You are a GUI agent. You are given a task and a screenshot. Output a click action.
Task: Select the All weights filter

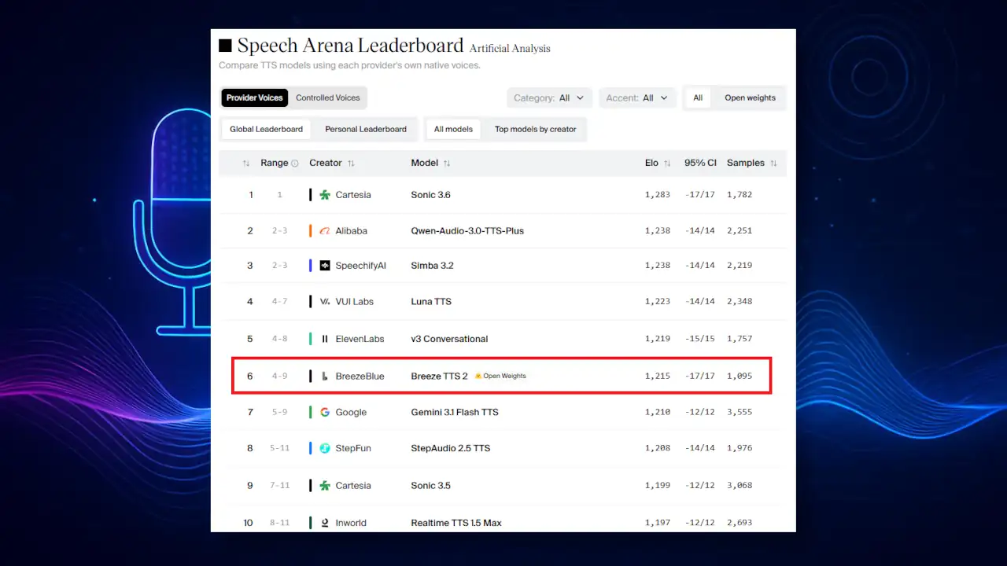(x=698, y=98)
